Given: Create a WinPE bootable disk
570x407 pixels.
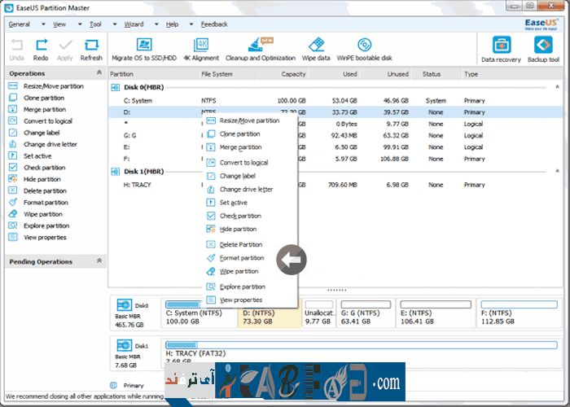Looking at the screenshot, I should 364,46.
